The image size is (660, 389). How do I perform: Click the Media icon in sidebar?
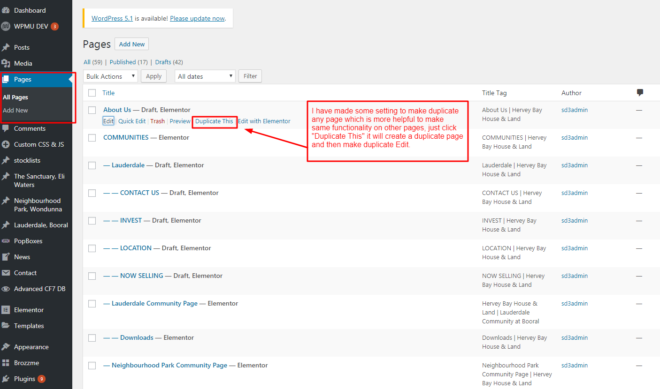[6, 63]
